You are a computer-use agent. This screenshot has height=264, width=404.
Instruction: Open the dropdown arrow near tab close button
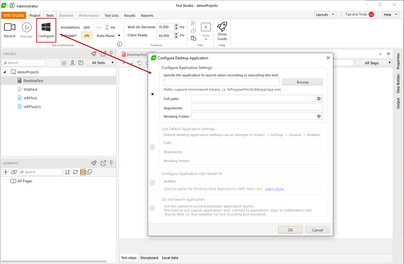380,54
